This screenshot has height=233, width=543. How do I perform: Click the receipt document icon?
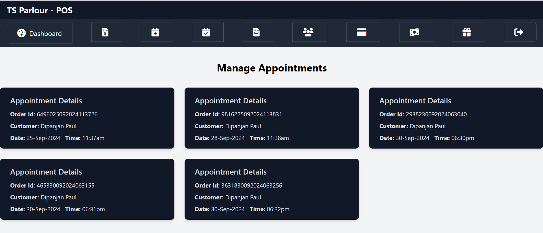(x=256, y=32)
